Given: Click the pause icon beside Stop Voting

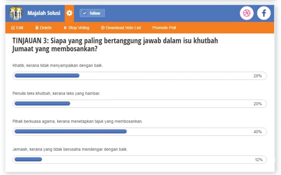Looking at the screenshot, I should [x=65, y=28].
